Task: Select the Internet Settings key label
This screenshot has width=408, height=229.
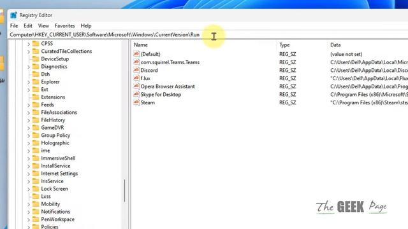Action: pos(59,174)
